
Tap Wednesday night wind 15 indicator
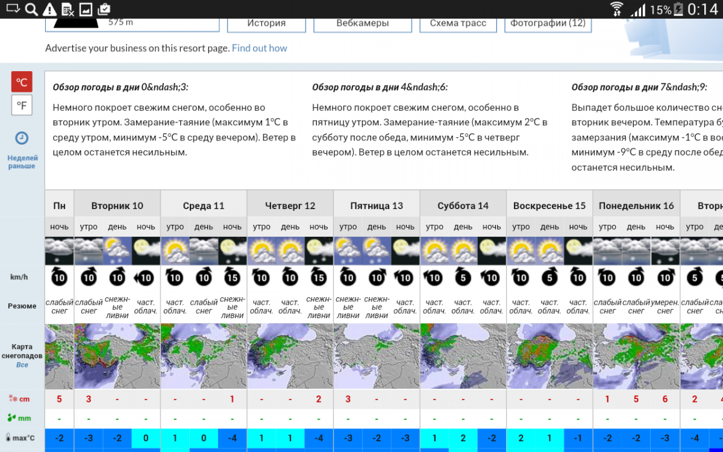tap(233, 277)
